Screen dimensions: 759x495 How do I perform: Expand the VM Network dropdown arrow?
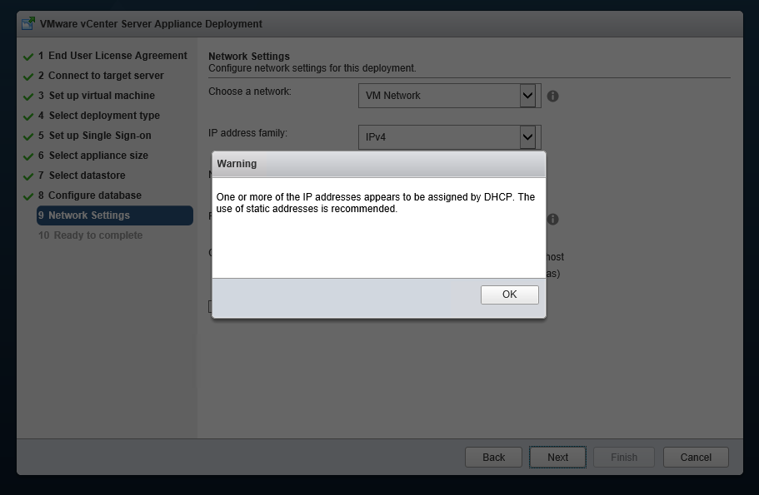point(527,96)
